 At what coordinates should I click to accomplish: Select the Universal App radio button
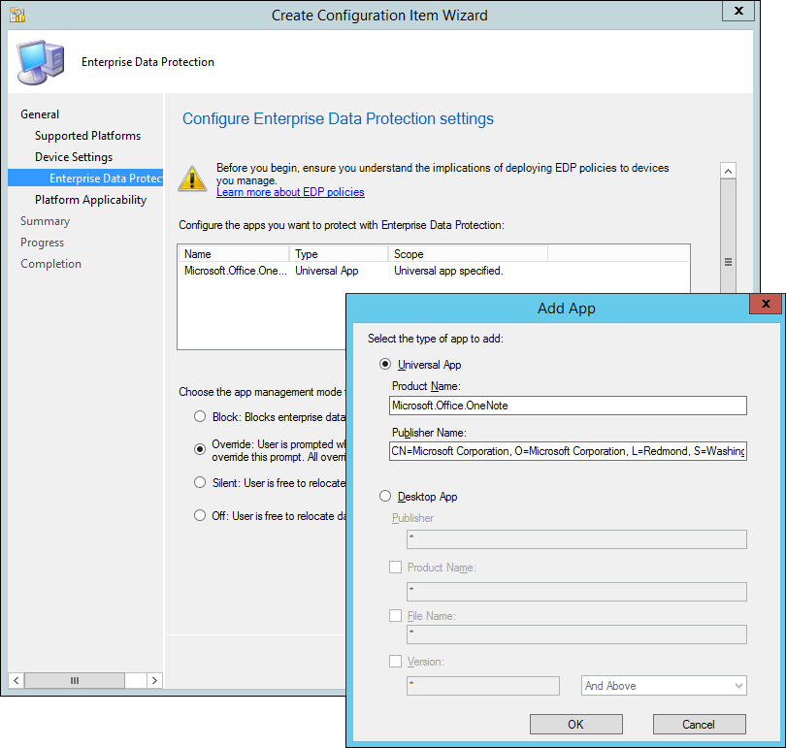[385, 365]
